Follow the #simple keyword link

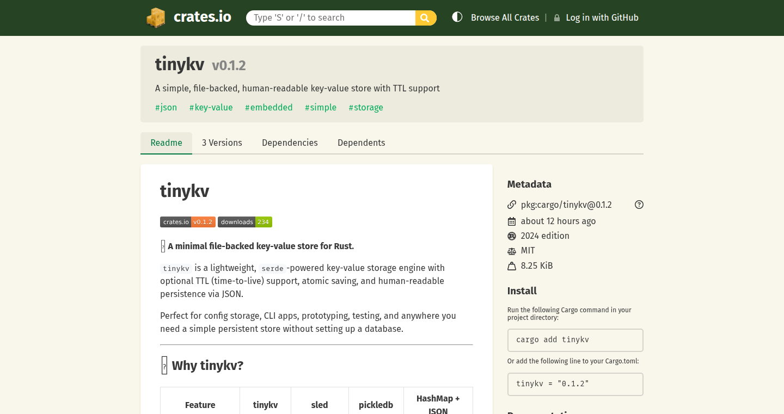321,108
